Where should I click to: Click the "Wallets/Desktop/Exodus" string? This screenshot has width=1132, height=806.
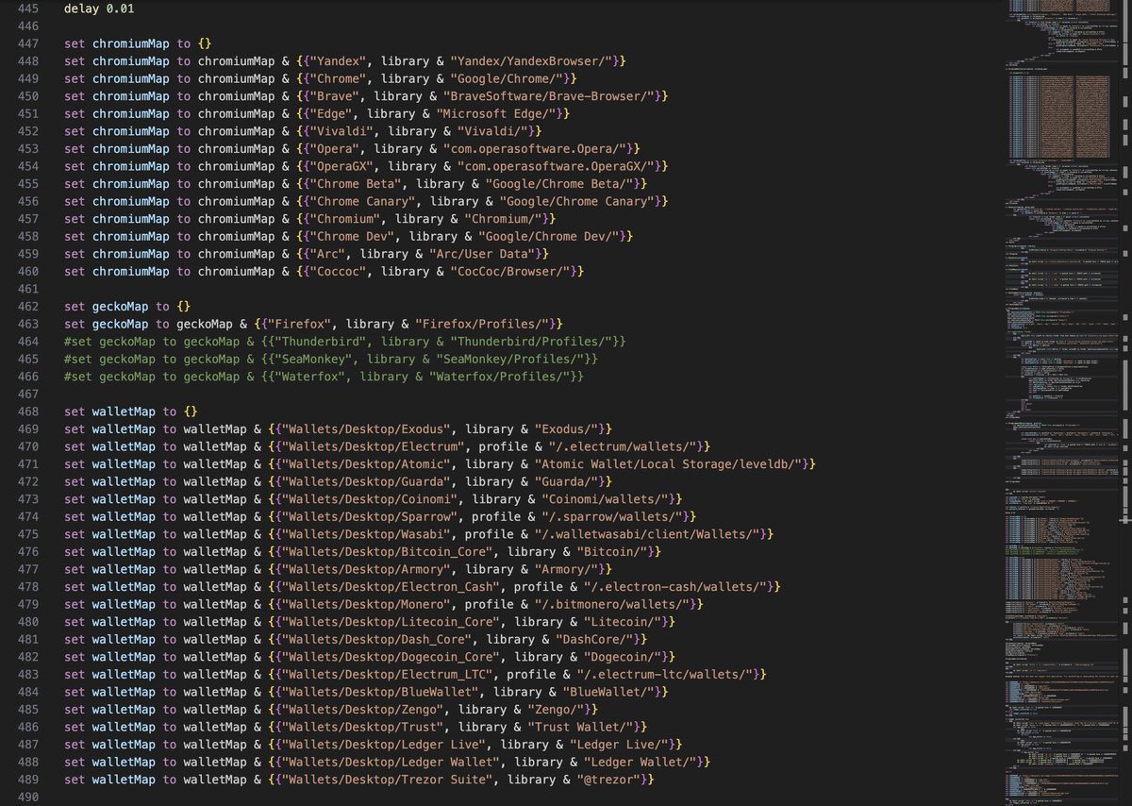pyautogui.click(x=366, y=429)
